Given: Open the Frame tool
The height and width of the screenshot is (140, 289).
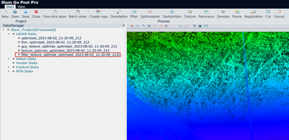Looking at the screenshot, I should coord(237,14).
